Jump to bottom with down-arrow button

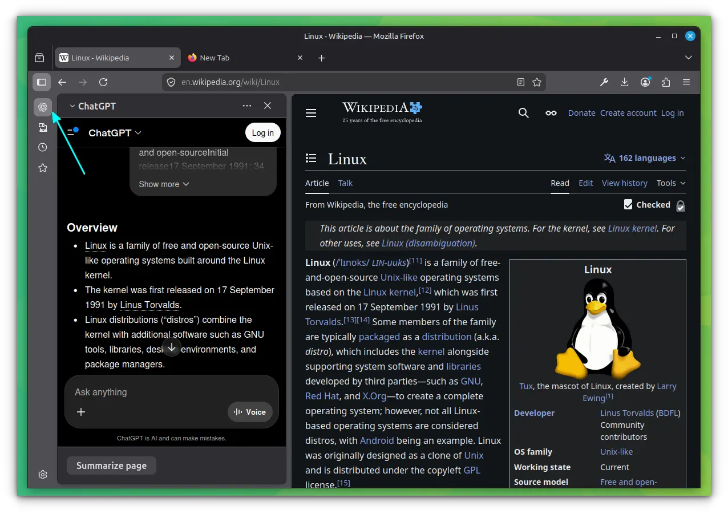coord(172,347)
